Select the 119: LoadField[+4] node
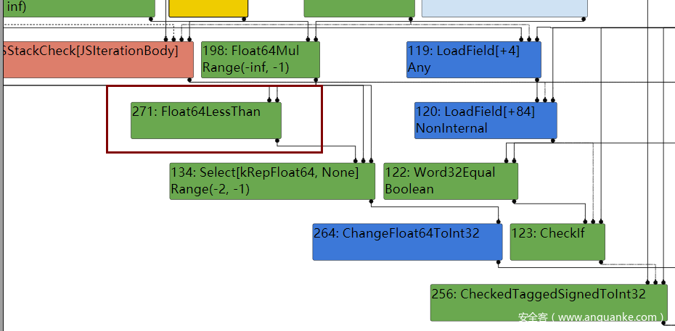675x331 pixels. [473, 59]
